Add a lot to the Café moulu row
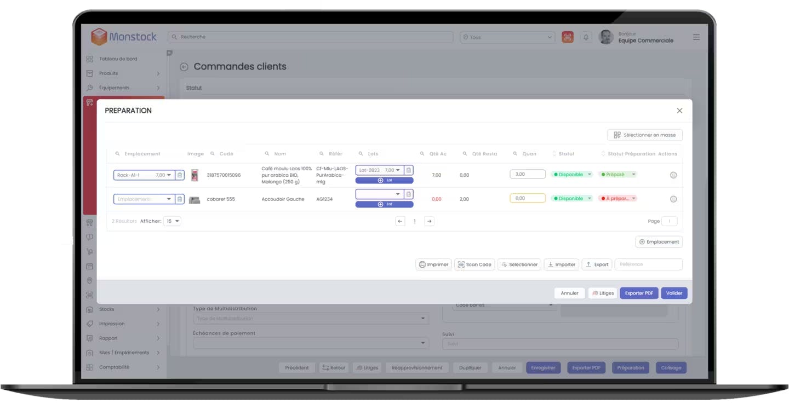This screenshot has width=789, height=415. (x=384, y=180)
